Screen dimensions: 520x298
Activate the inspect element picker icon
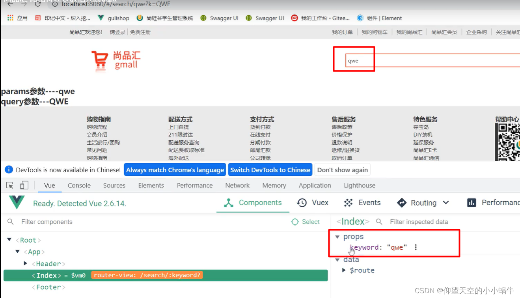coord(10,185)
